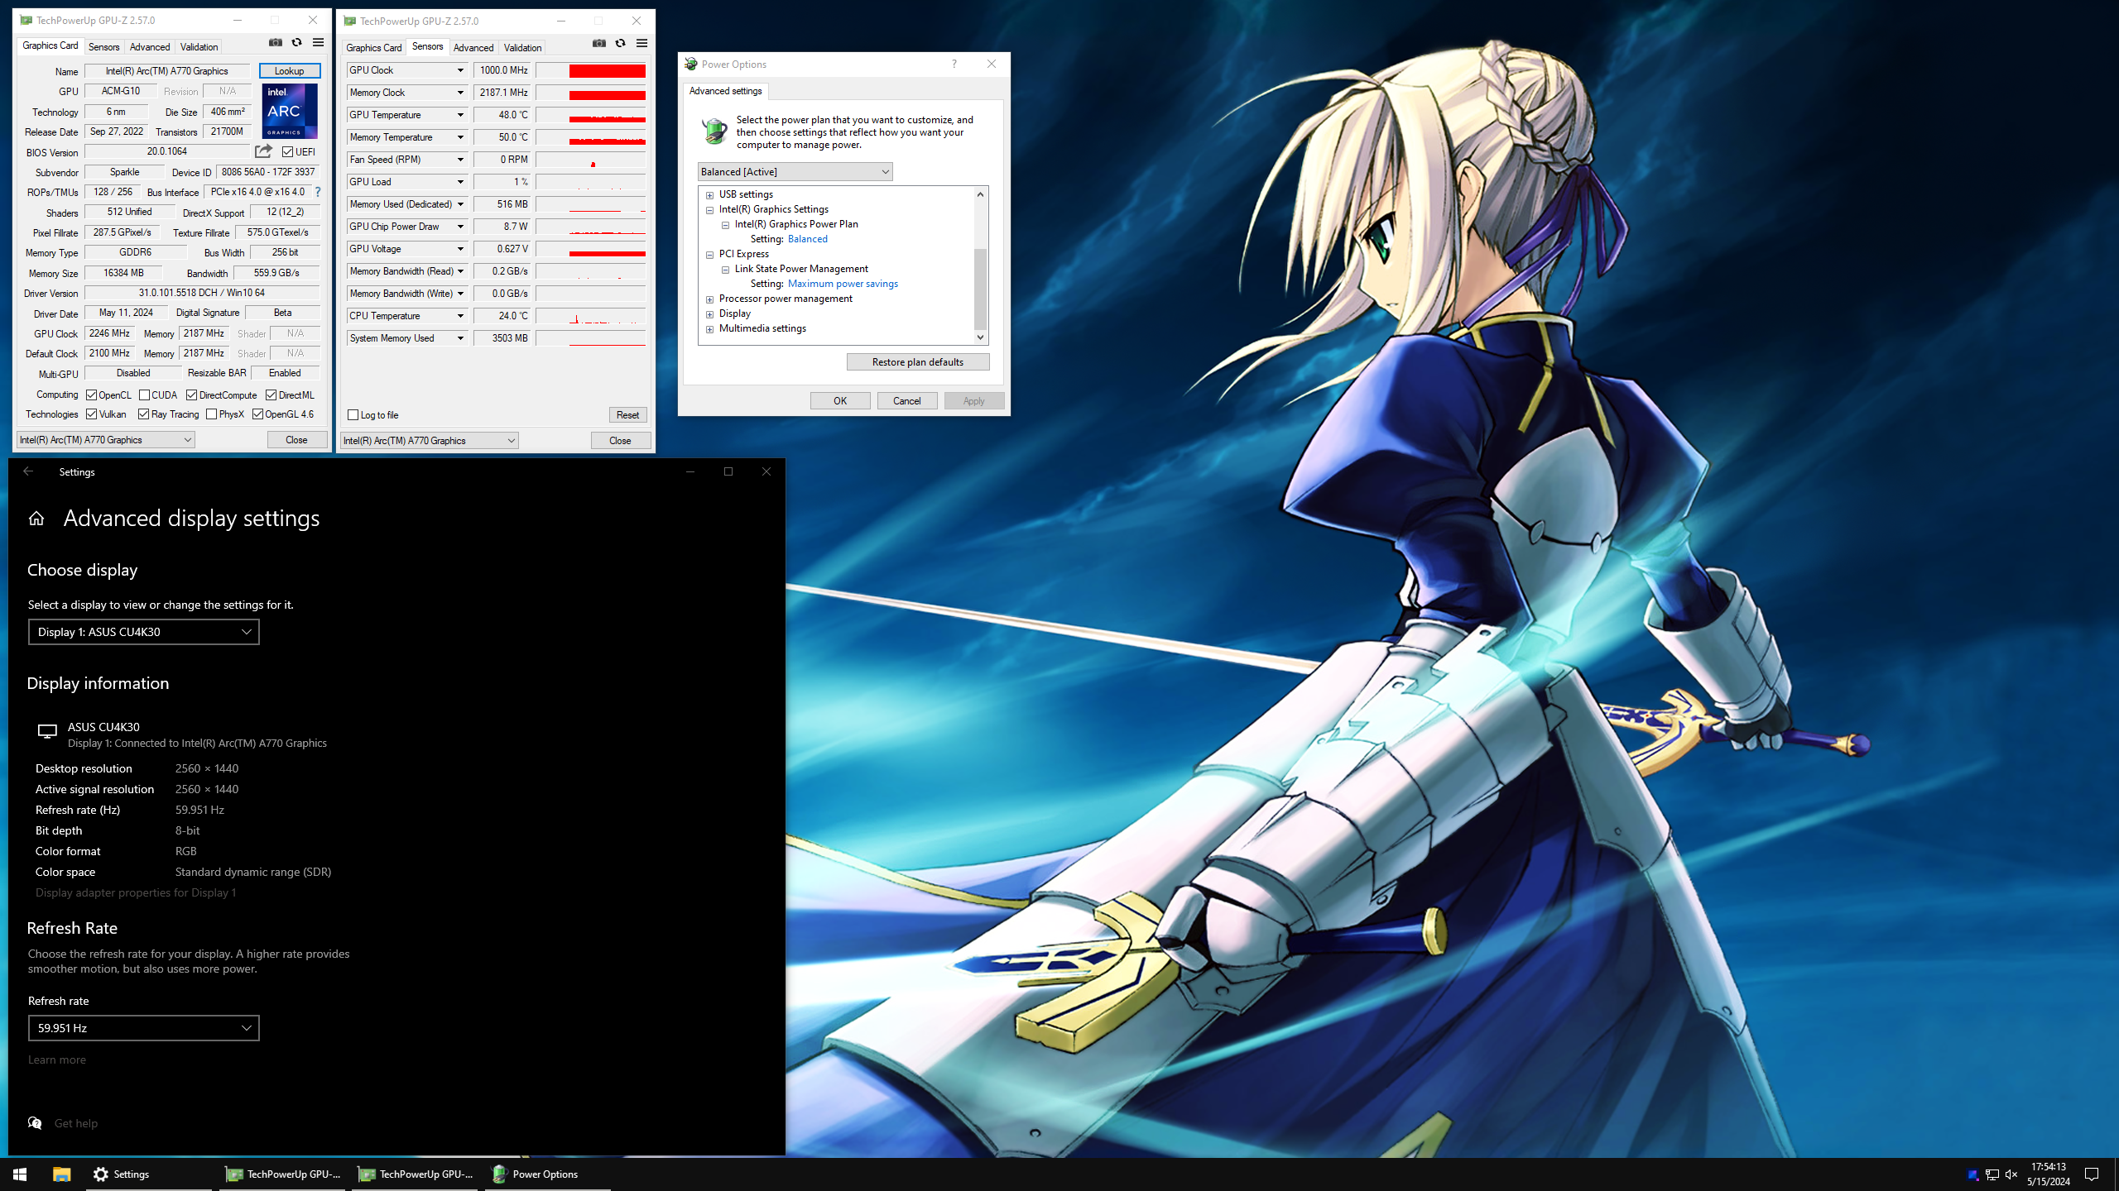Click the Lookup button
Viewport: 2119px width, 1191px height.
click(289, 71)
